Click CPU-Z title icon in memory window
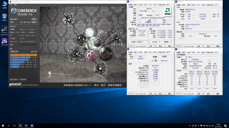 click(x=128, y=49)
